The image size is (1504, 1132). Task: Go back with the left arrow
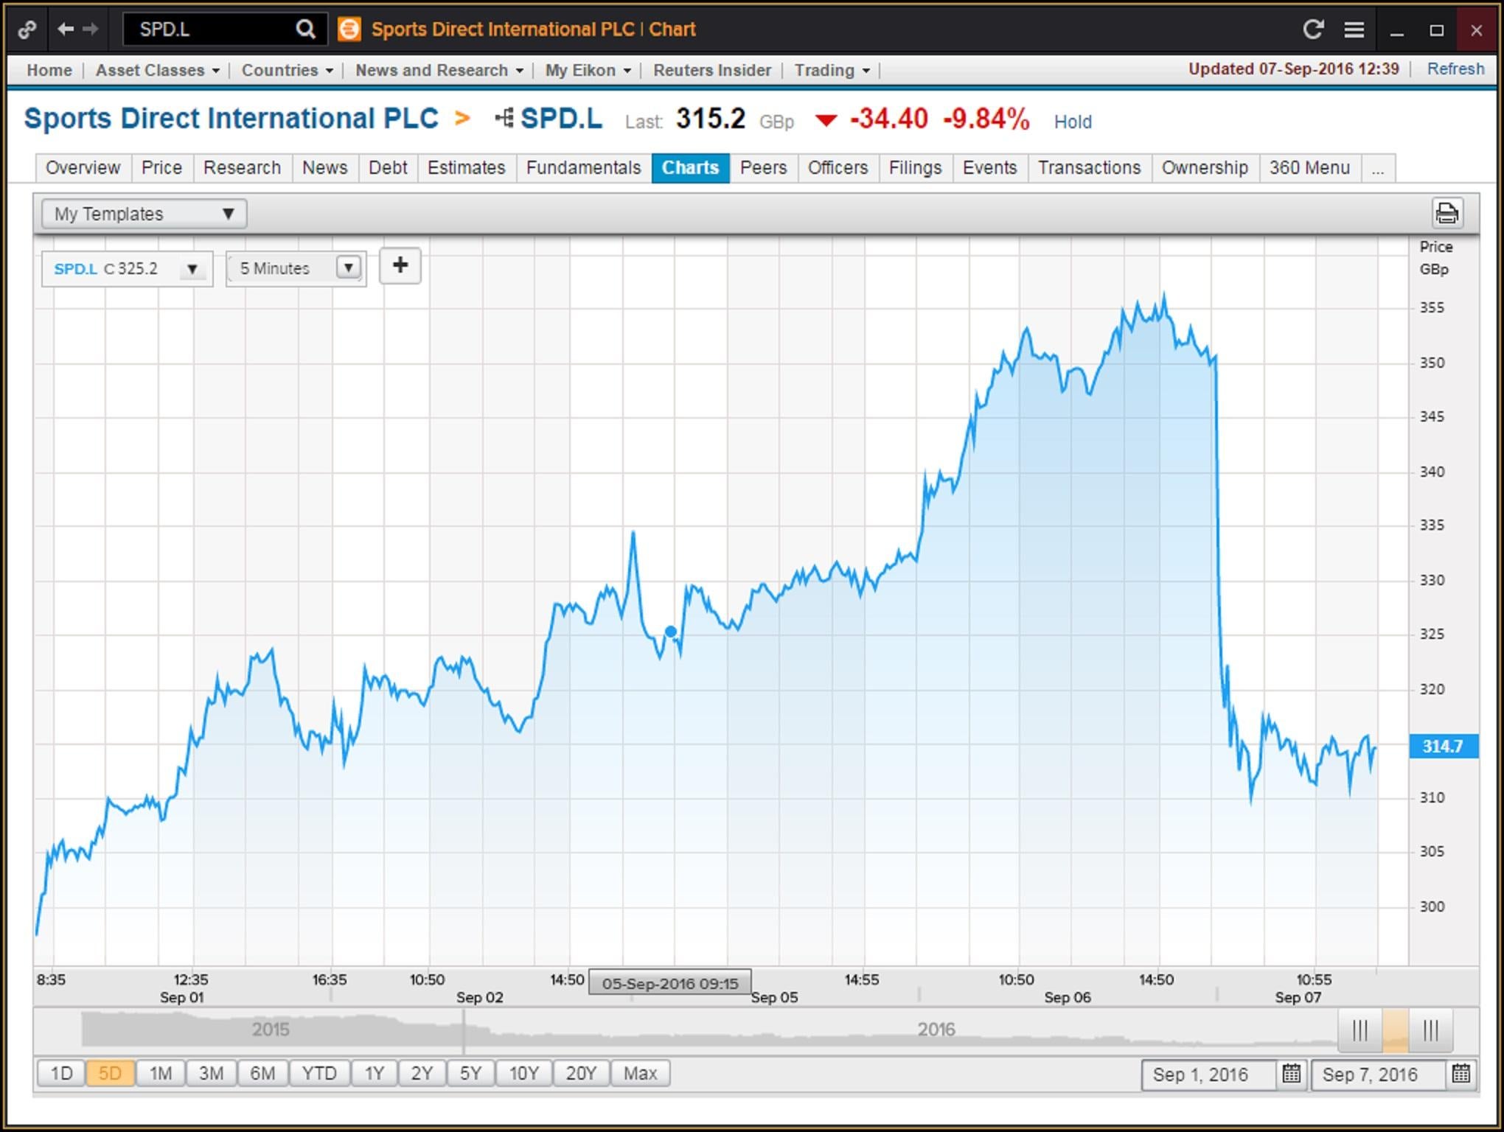tap(66, 29)
